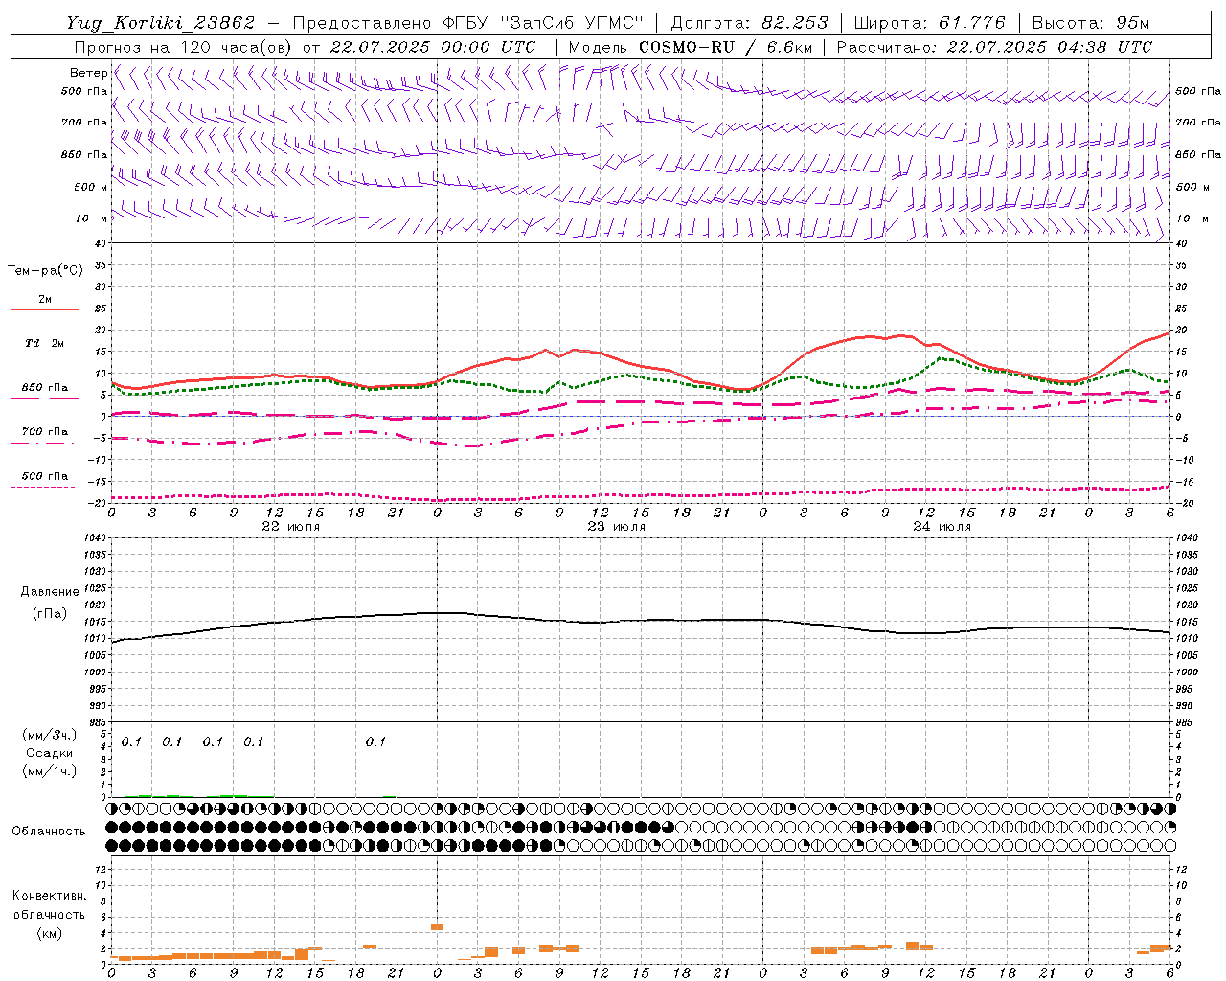Click the '23 июля' date label

pyautogui.click(x=616, y=527)
